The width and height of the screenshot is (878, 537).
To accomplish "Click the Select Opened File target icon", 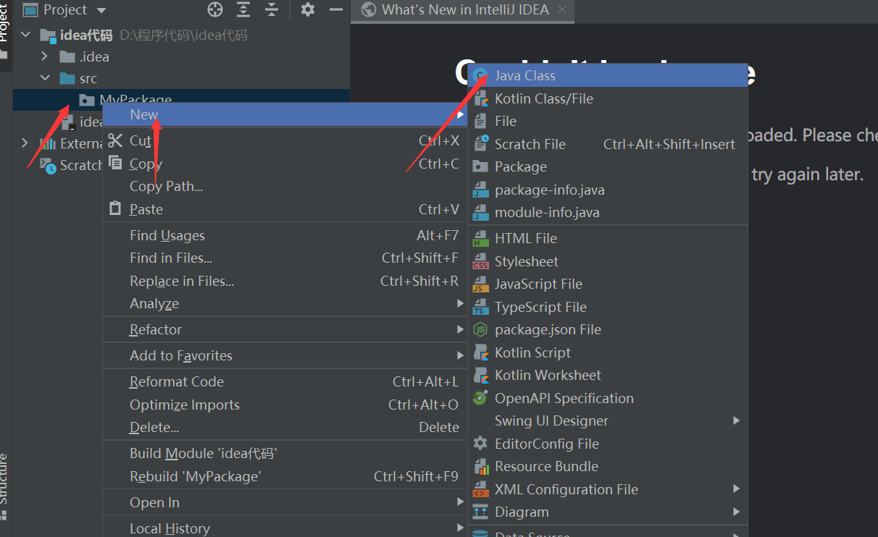I will 215,10.
